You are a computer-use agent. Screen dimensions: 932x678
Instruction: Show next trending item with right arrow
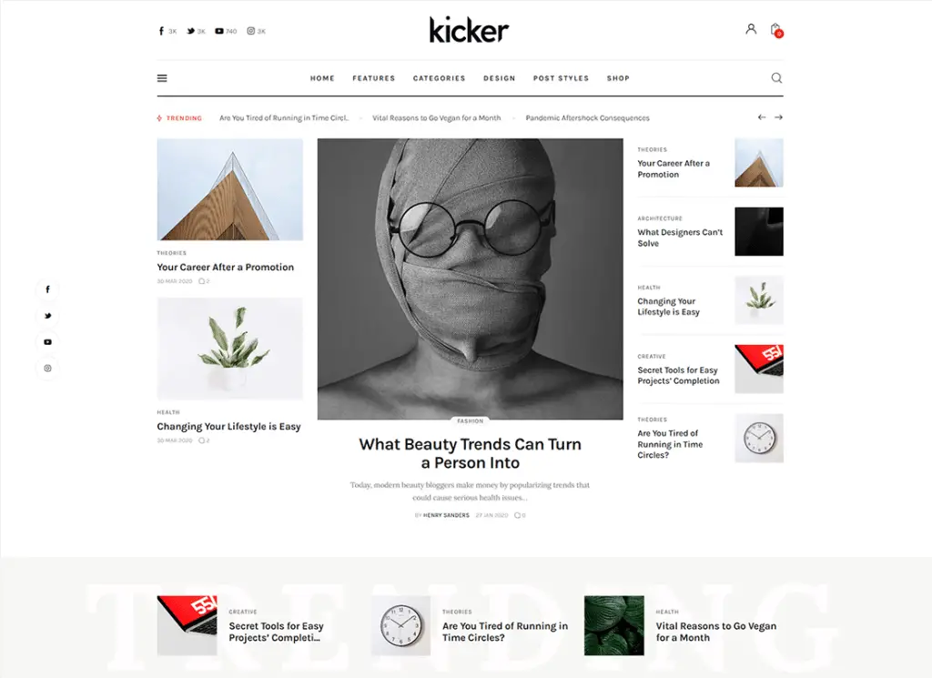(779, 117)
